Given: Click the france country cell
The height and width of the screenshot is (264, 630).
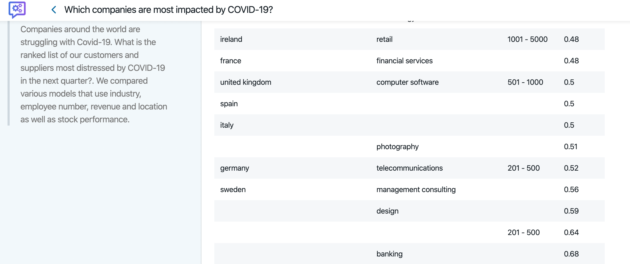Looking at the screenshot, I should click(x=230, y=61).
